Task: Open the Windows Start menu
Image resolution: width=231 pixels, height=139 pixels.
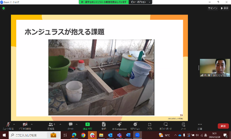Action: click(4, 135)
